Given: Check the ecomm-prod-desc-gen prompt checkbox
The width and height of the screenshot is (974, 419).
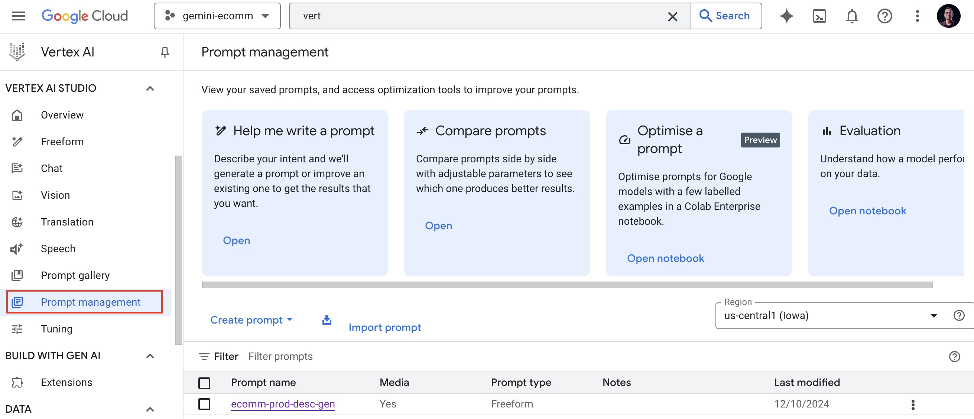Looking at the screenshot, I should coord(205,404).
